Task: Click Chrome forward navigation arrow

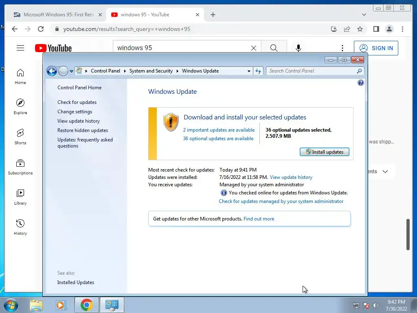Action: coord(28,29)
